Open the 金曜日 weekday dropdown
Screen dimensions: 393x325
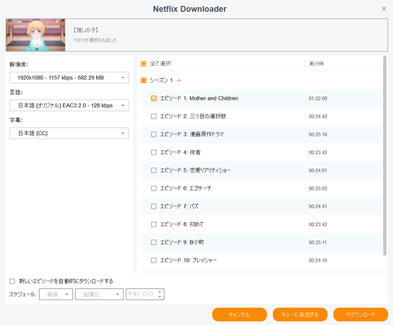[99, 294]
